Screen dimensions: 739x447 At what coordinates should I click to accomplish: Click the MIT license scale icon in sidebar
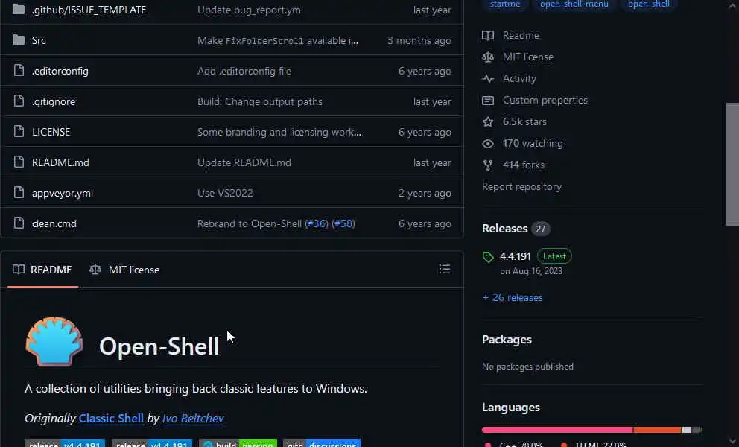[x=488, y=57]
